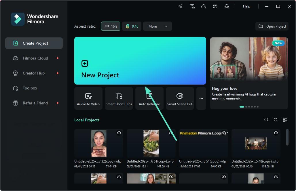Launch the Smart Short Clips tool
The image size is (296, 191).
[119, 98]
